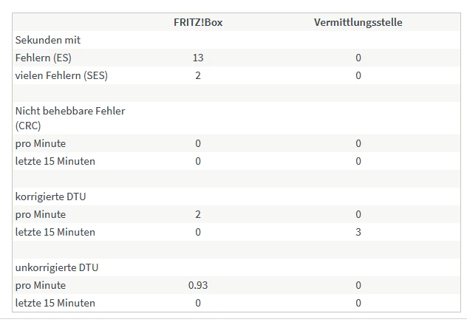Click the "Nicht behebbare Fehler (CRC)" heading
Screen dimensions: 467x325
(x=70, y=118)
